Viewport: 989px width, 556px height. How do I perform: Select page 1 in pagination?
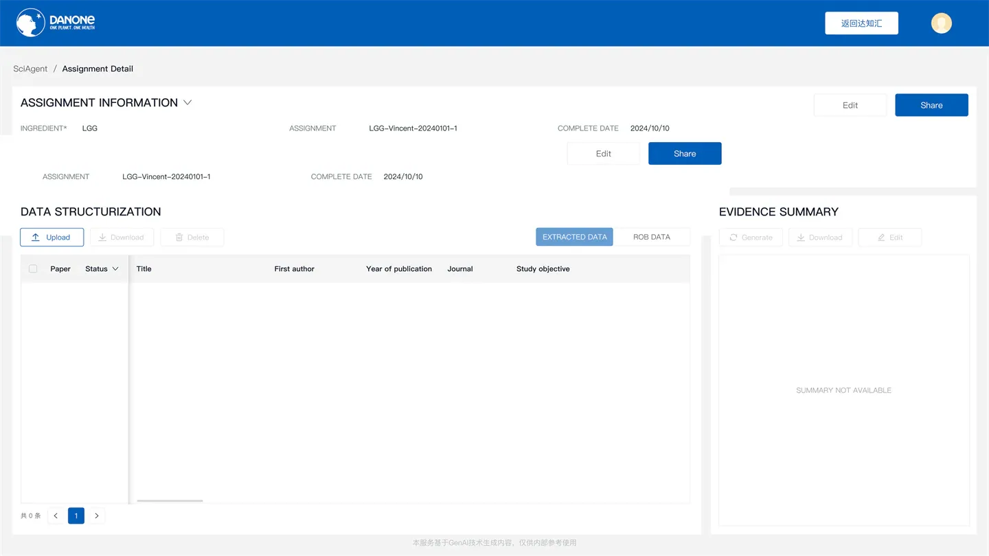point(76,516)
